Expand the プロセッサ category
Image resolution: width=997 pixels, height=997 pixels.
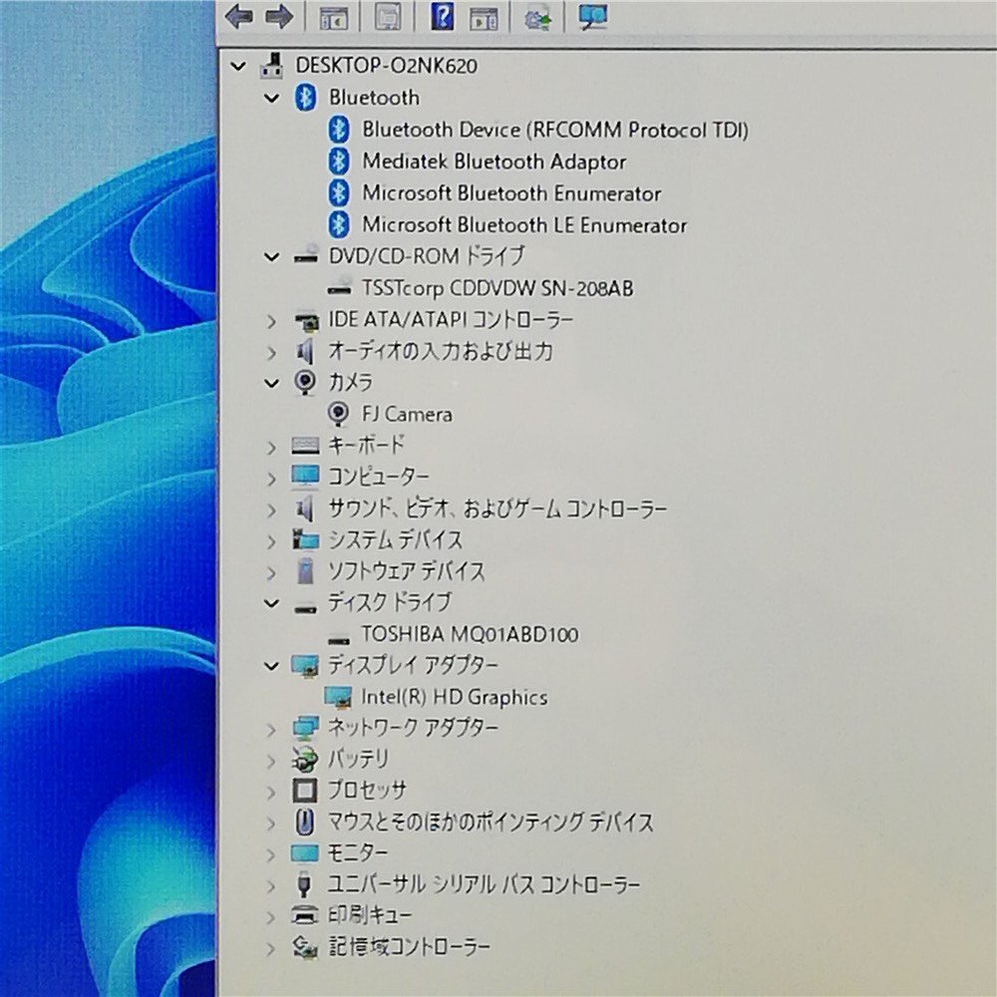click(271, 792)
